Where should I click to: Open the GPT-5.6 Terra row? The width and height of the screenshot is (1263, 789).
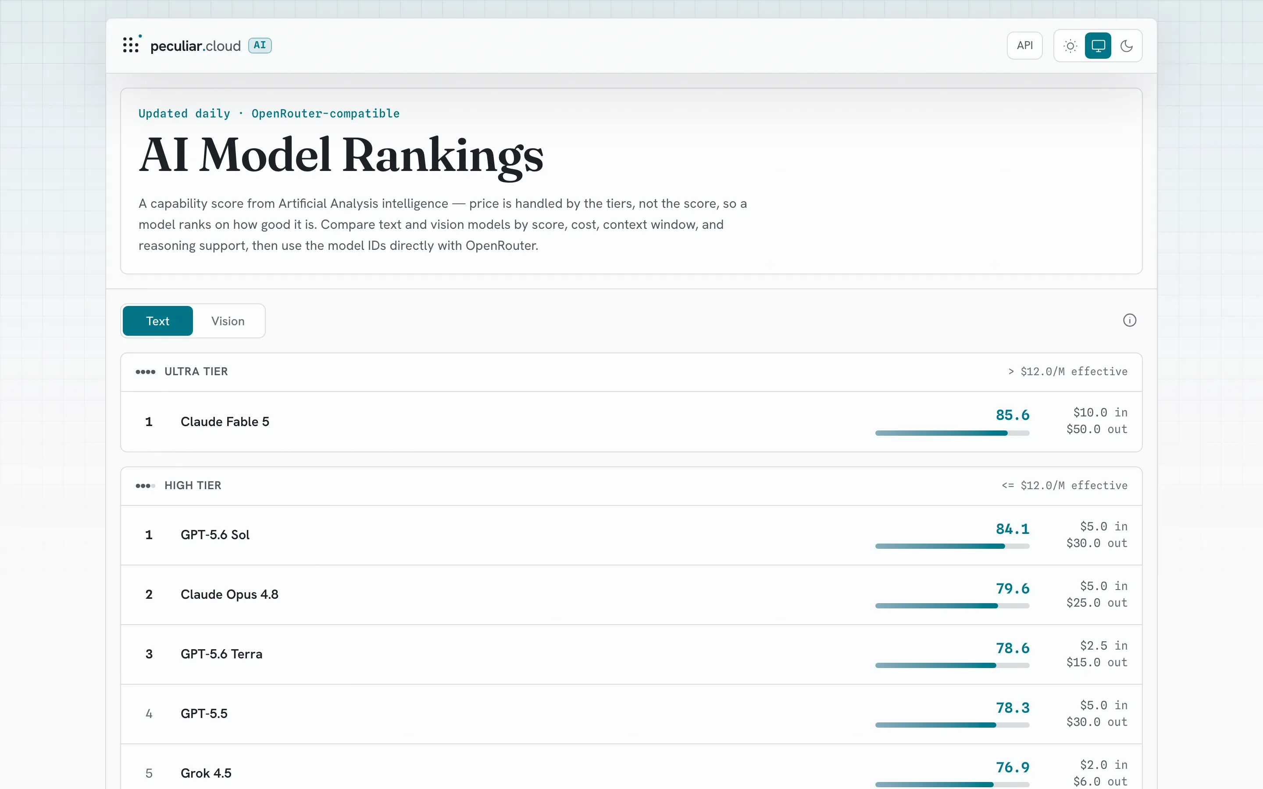[631, 654]
